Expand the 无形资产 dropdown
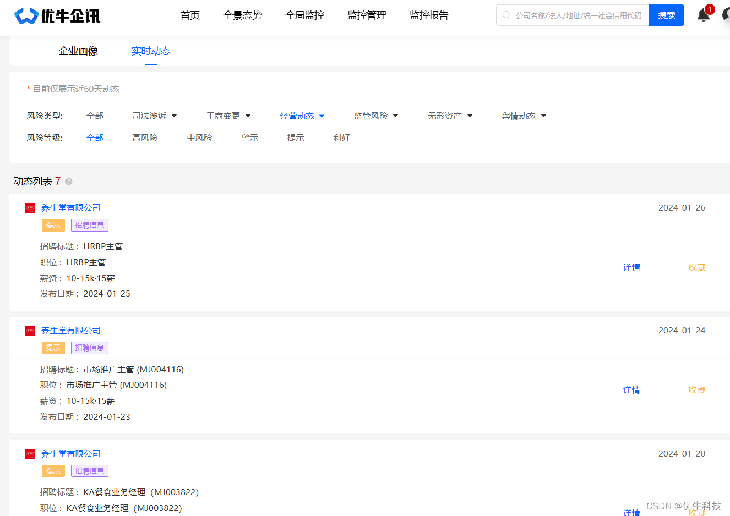 [x=450, y=116]
